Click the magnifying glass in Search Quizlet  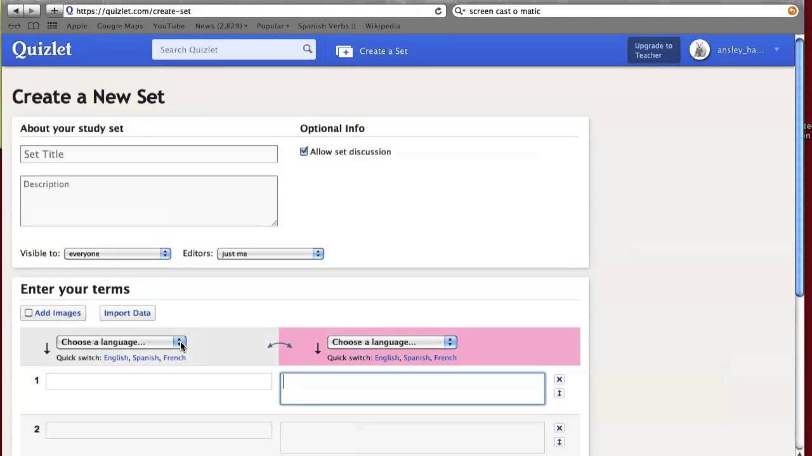pos(308,49)
